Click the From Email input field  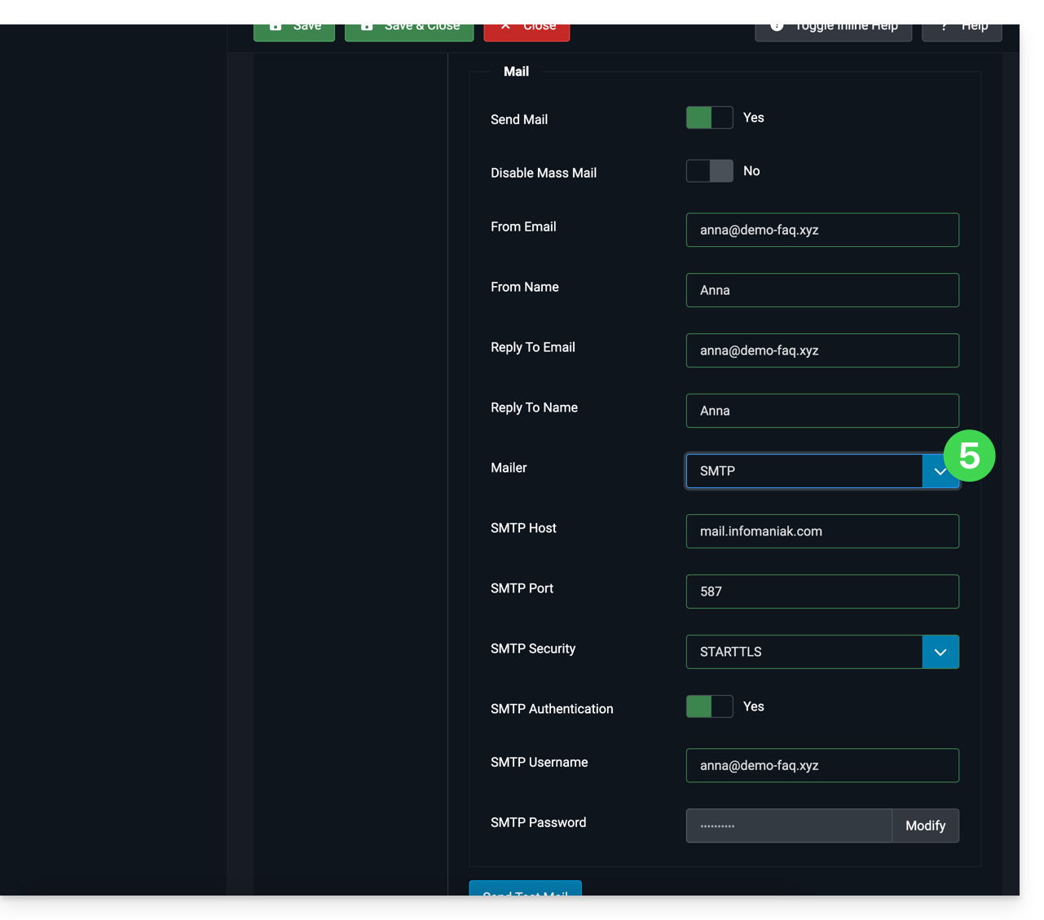(x=822, y=230)
